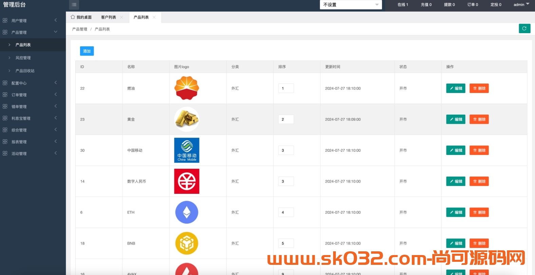Click the 充值 0 counter in header
Image resolution: width=535 pixels, height=275 pixels.
[426, 5]
